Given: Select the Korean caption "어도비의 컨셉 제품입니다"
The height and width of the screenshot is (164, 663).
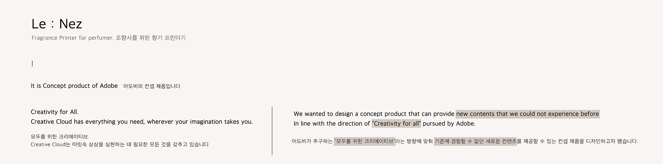Looking at the screenshot, I should point(152,86).
